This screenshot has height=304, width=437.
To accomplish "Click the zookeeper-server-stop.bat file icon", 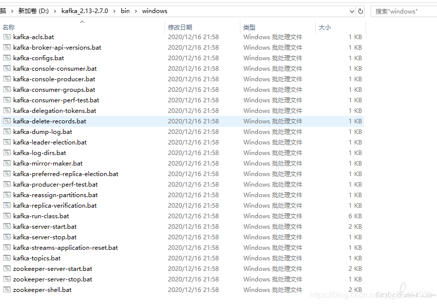I will (7, 279).
